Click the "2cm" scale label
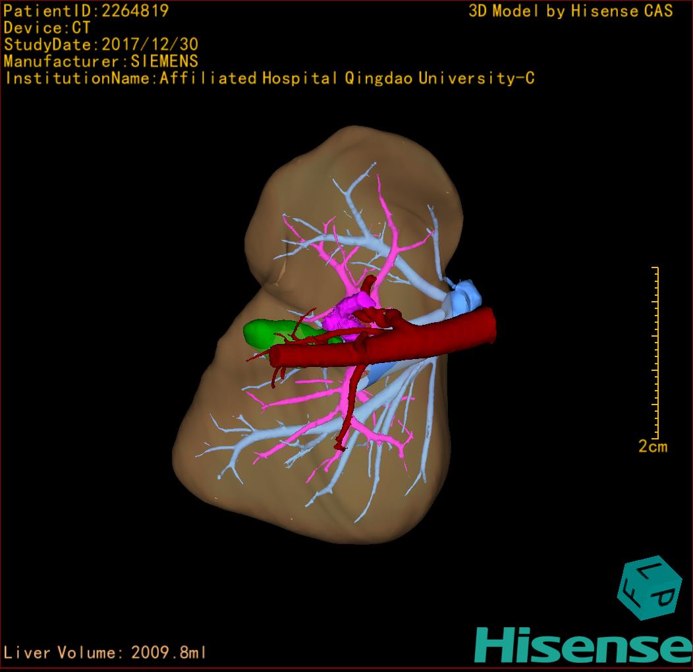Viewport: 693px width, 672px height. pos(652,447)
